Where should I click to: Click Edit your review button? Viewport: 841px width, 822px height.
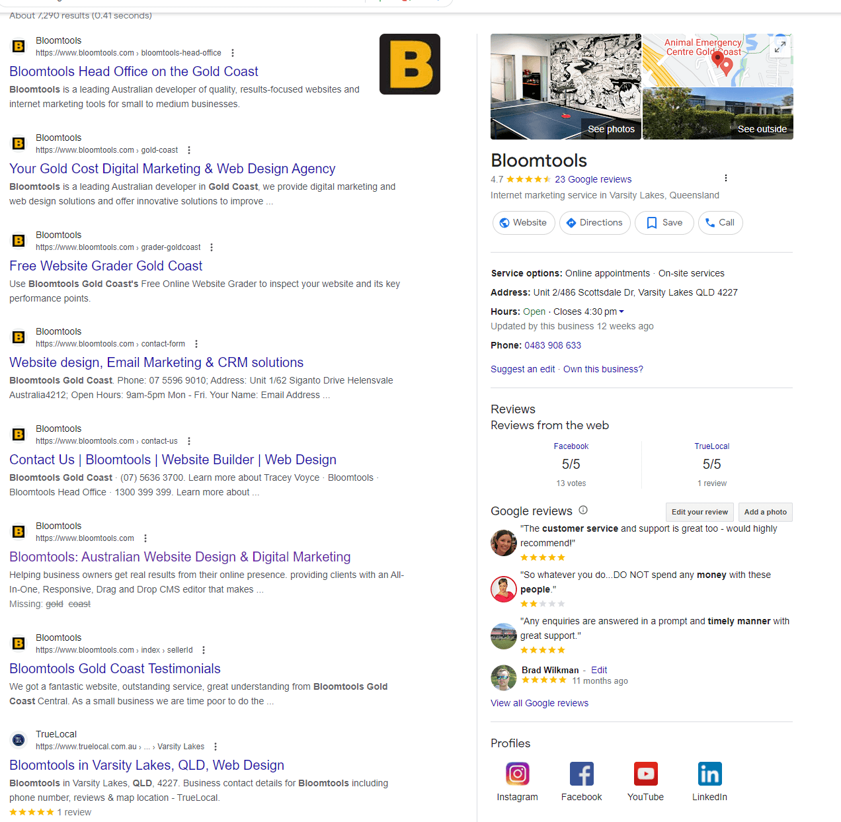(700, 512)
